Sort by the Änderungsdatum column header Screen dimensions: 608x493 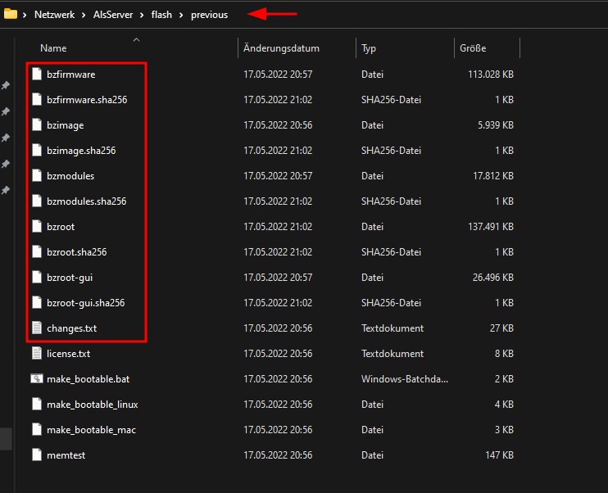[x=281, y=48]
